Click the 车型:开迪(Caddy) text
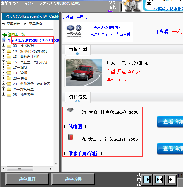Image resolution: width=183 pixels, height=187 pixels. click(x=123, y=71)
